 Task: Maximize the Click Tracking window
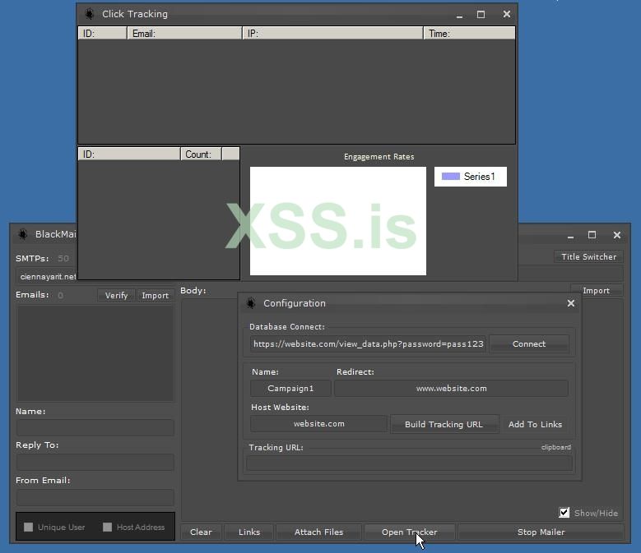(x=481, y=14)
